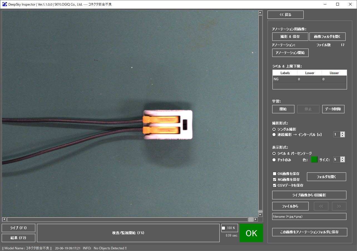The height and width of the screenshot is (251, 357).
Task: Click the 20-06-19 09:17:21 timestamp
Action: (x=68, y=248)
